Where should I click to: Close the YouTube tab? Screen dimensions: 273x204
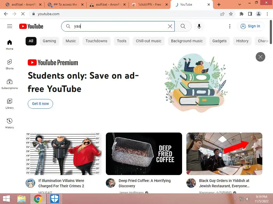(209, 5)
